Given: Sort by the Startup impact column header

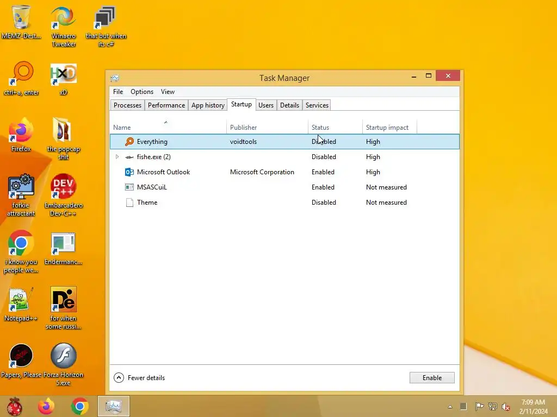Looking at the screenshot, I should click(389, 127).
